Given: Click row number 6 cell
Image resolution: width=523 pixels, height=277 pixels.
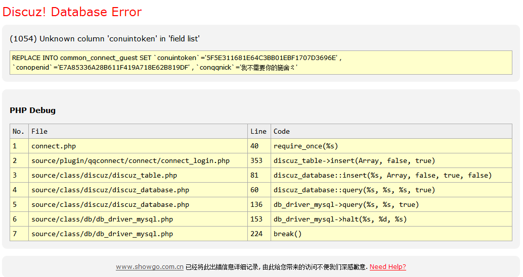Looking at the screenshot, I should pyautogui.click(x=19, y=219).
